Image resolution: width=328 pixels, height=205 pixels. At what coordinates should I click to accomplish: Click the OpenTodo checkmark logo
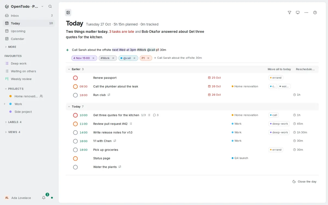click(7, 7)
